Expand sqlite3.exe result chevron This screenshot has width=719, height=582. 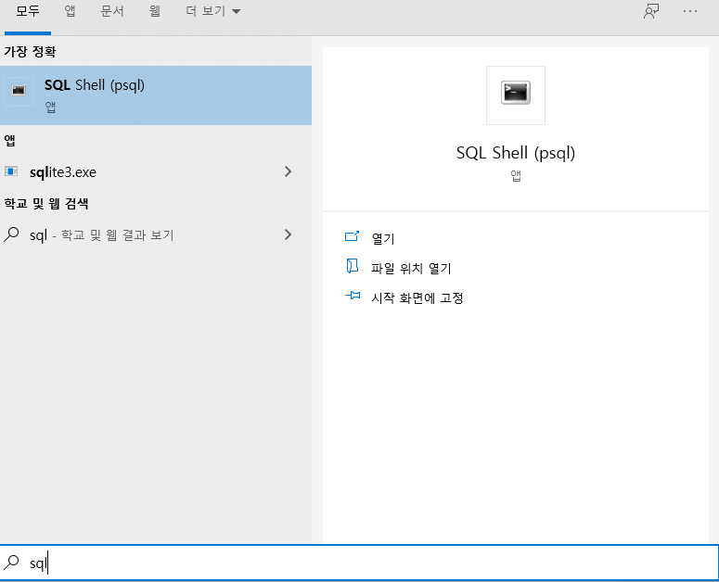288,171
